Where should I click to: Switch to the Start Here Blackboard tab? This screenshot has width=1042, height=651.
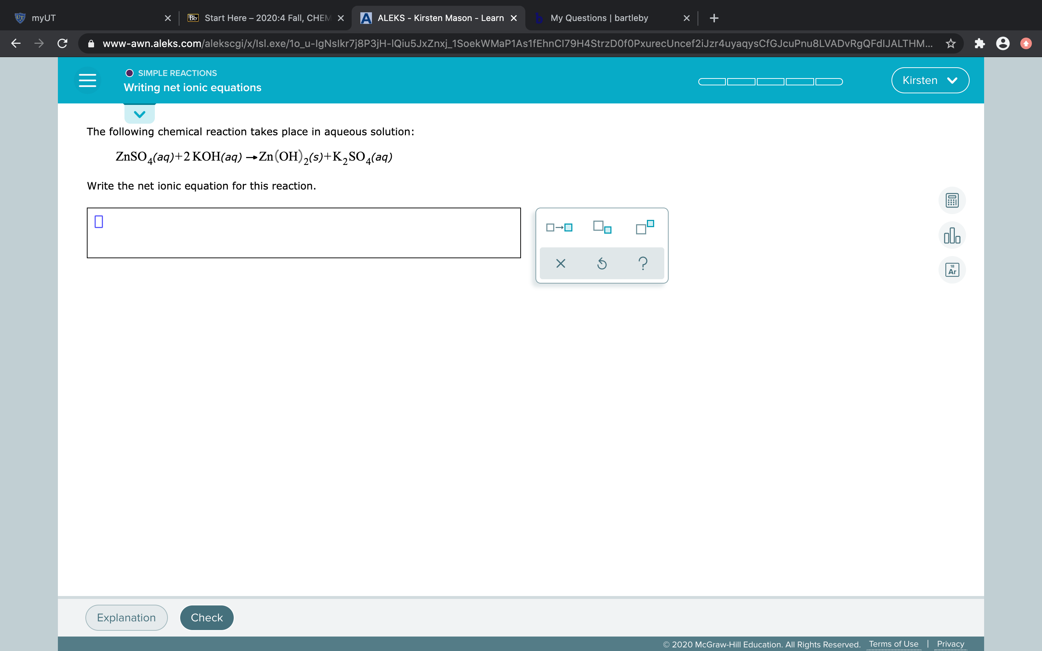pos(266,18)
